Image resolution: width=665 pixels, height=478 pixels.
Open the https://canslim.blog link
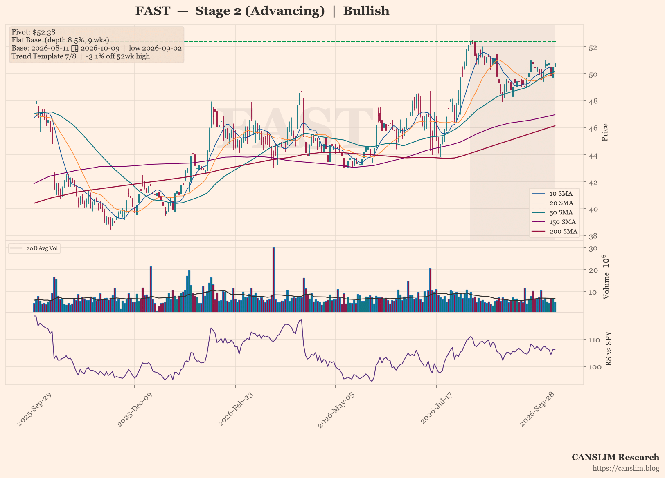coord(626,468)
